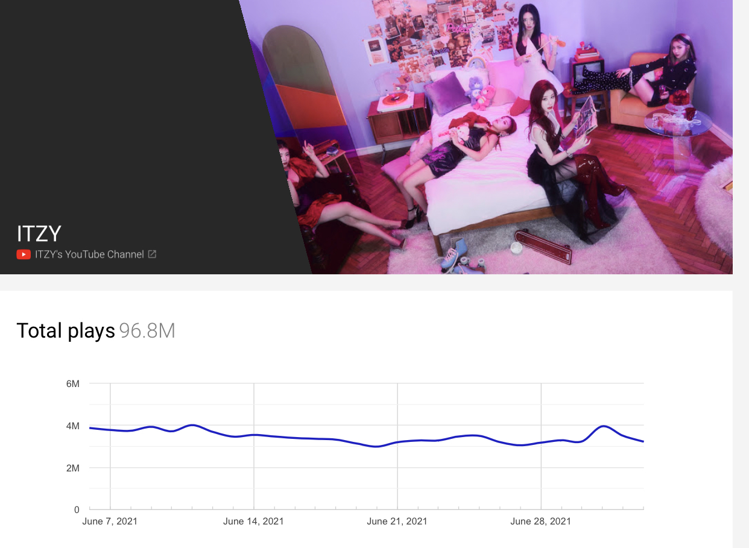Click the external link icon beside the channel name
The width and height of the screenshot is (749, 548).
click(x=152, y=254)
